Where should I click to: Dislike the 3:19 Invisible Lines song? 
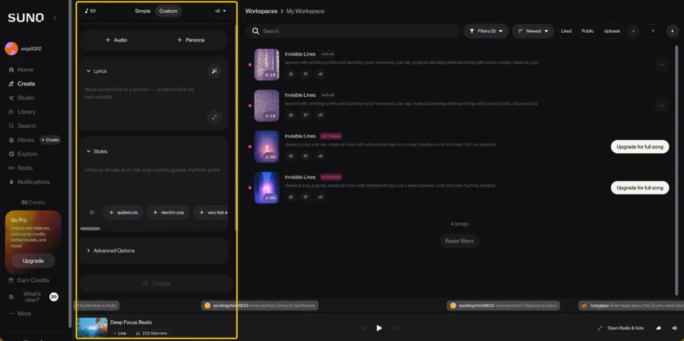coord(305,115)
